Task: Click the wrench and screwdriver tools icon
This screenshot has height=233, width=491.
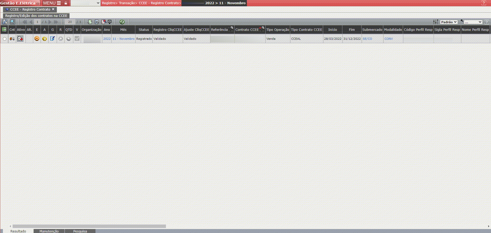Action: pyautogui.click(x=5, y=22)
